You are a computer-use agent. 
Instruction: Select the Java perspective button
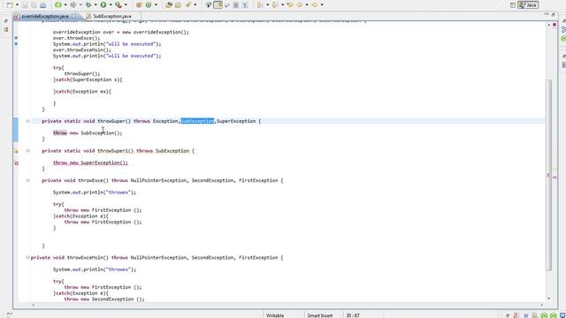point(528,5)
